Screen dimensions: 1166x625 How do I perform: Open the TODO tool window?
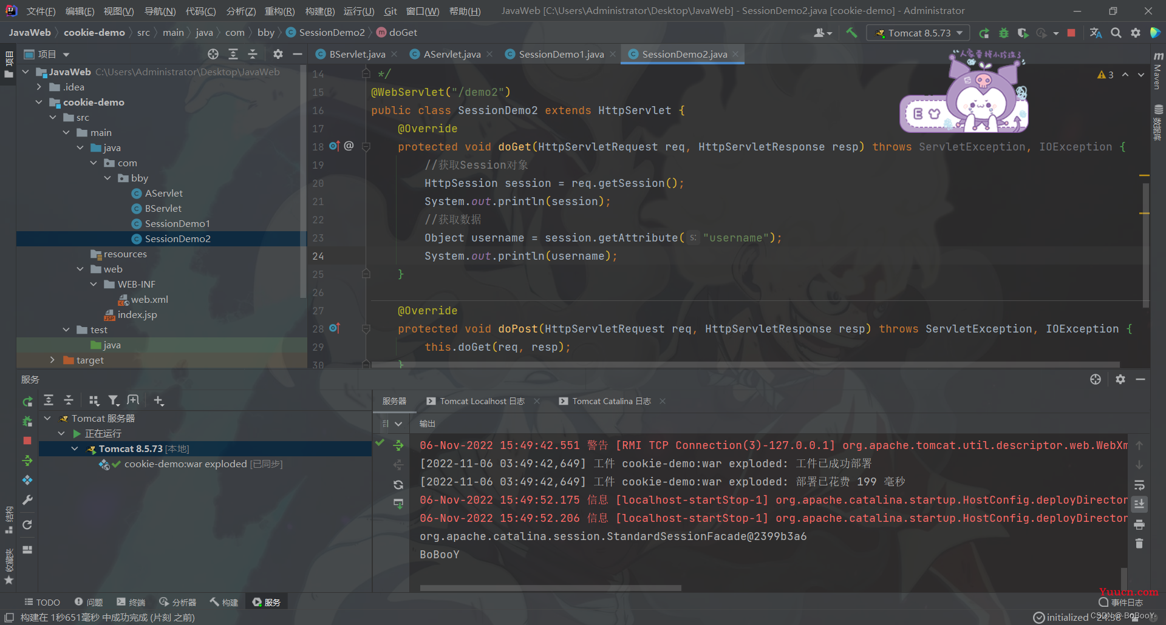[42, 602]
